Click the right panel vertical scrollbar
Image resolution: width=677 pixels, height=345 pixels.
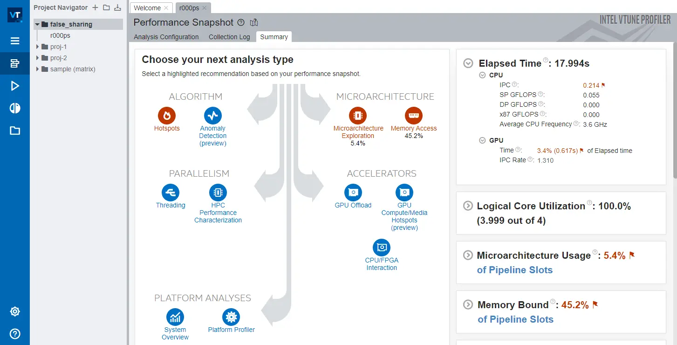point(675,110)
